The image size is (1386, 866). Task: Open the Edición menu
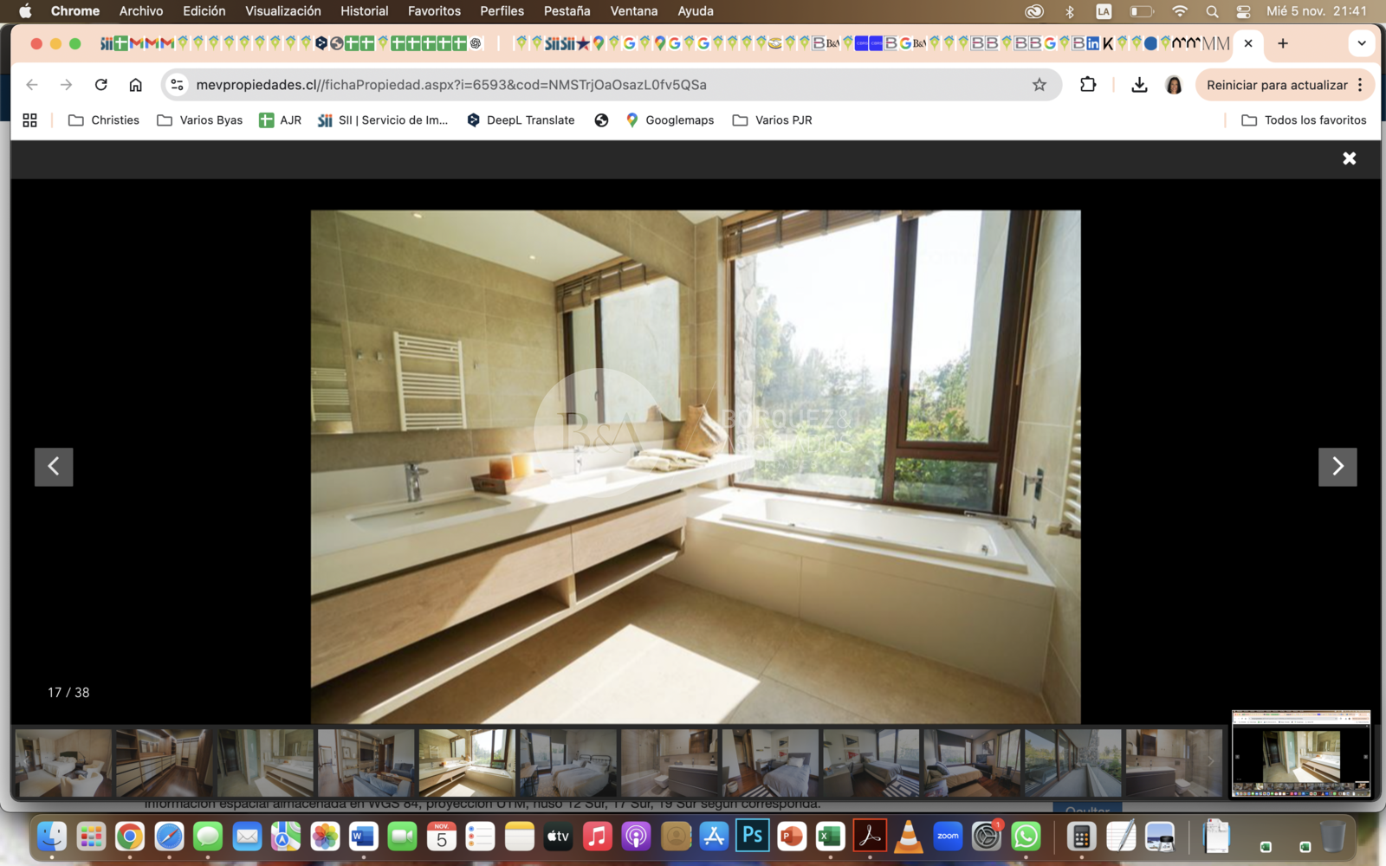click(x=204, y=11)
